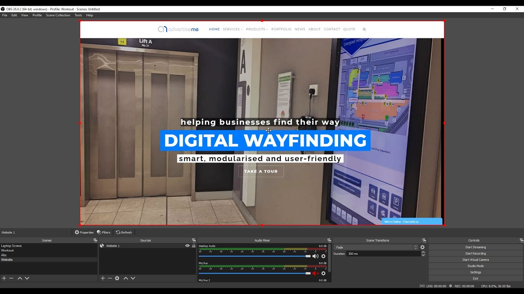This screenshot has width=524, height=294.
Task: Open Desktop Audio advanced options gear
Action: 323,256
